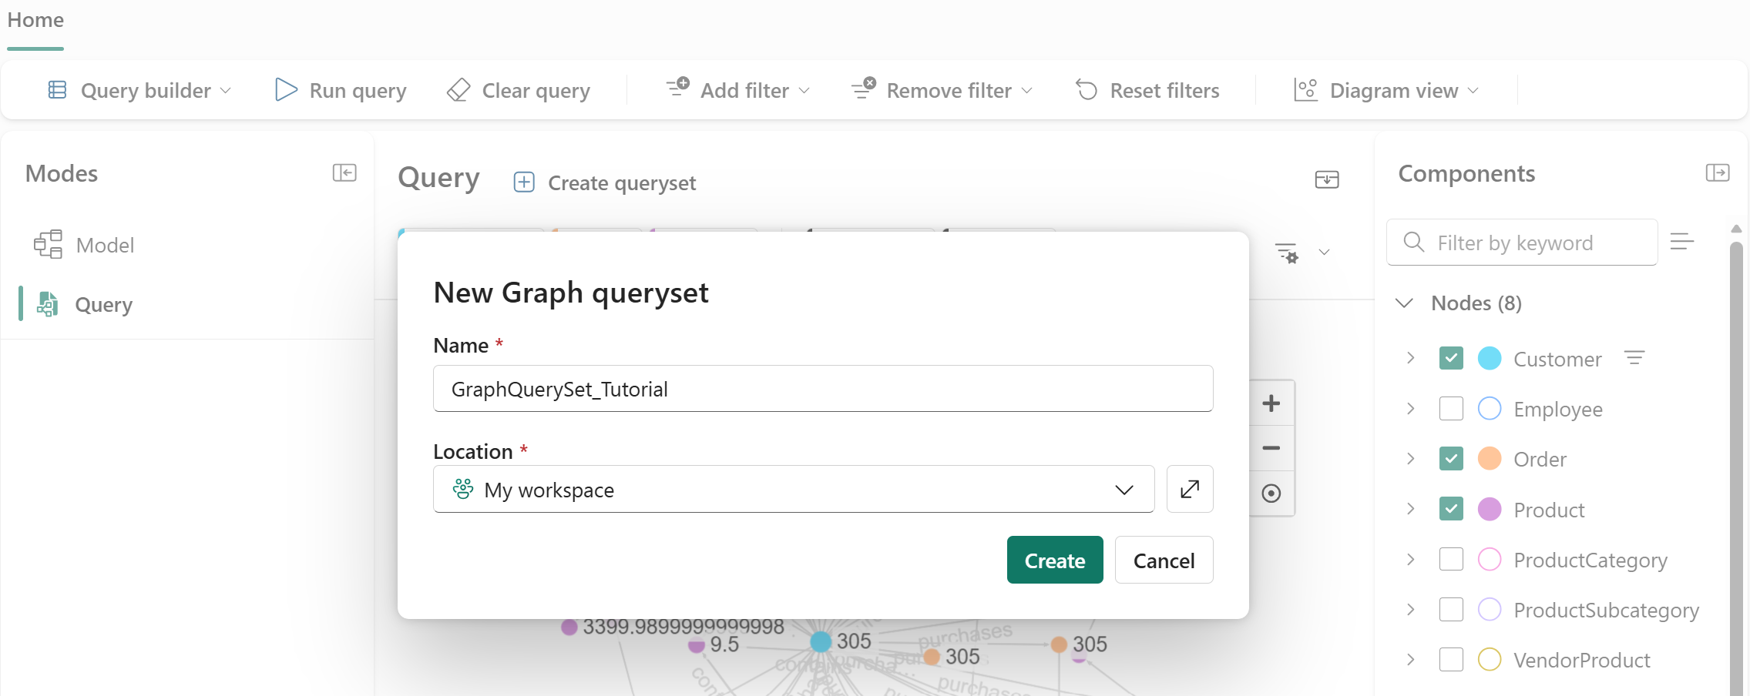Click the Run query play icon
This screenshot has width=1750, height=696.
(286, 90)
